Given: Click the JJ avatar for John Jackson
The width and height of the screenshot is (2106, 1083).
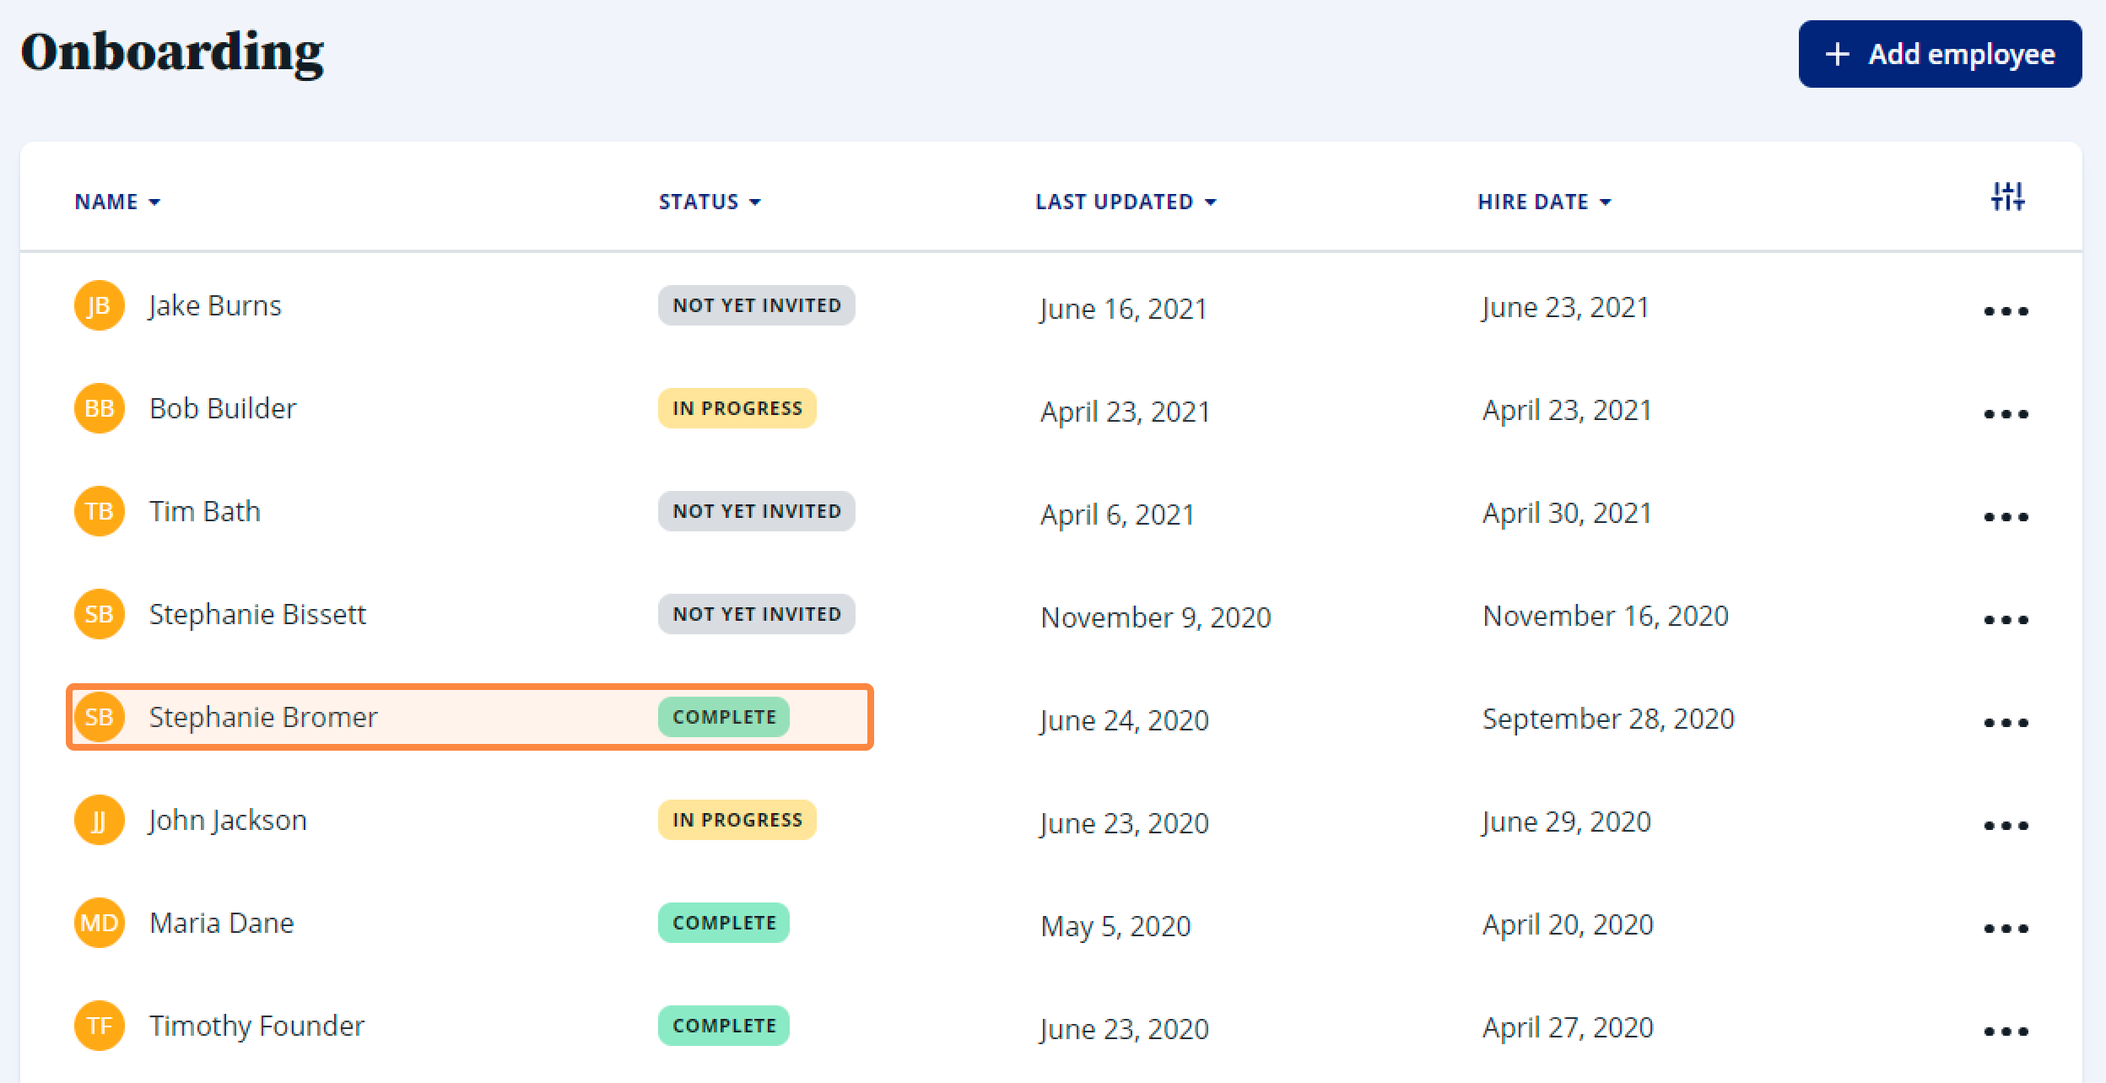Looking at the screenshot, I should click(x=100, y=820).
